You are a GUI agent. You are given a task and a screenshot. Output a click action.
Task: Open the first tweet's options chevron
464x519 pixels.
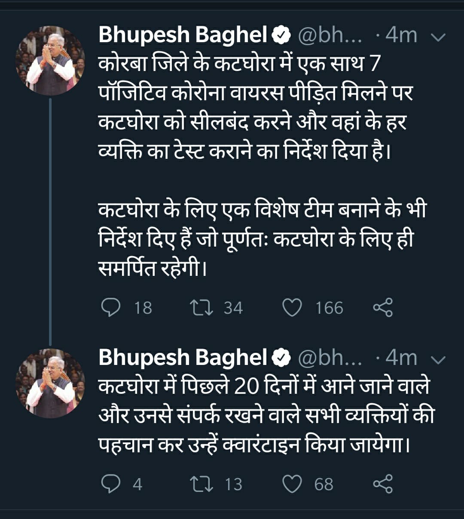[x=438, y=37]
